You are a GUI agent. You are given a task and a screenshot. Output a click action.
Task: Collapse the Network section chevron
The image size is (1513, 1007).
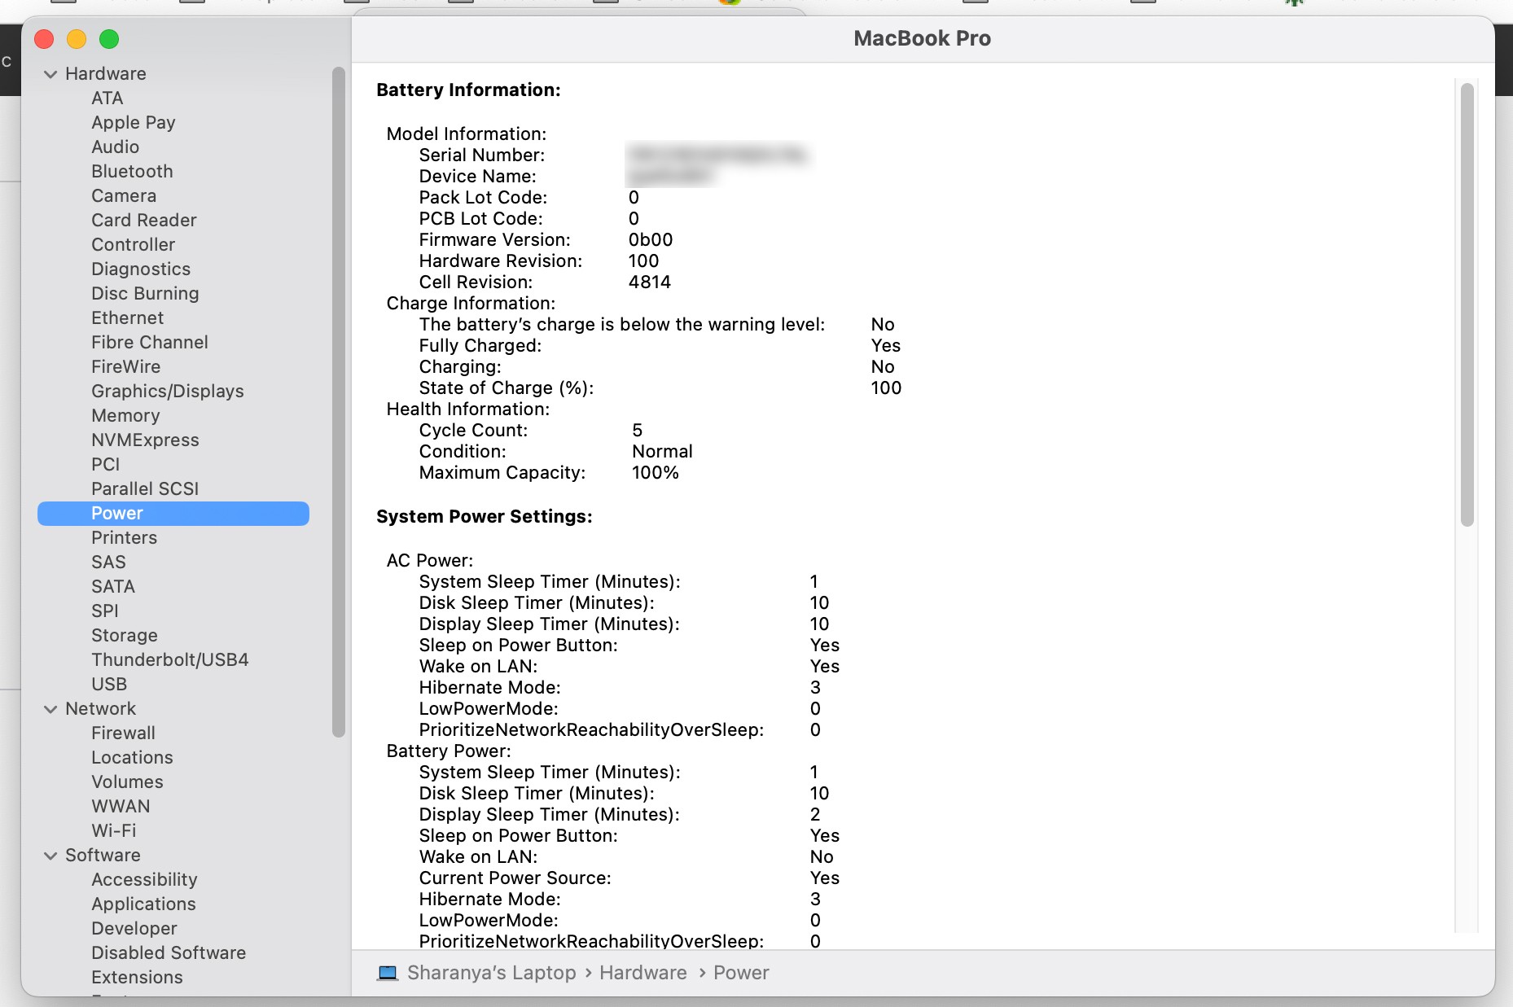[x=50, y=709]
